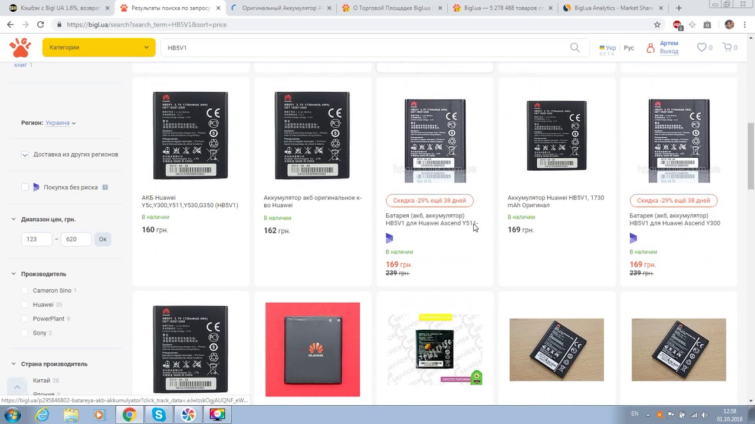Open the favorites heart icon
The height and width of the screenshot is (424, 755).
701,48
